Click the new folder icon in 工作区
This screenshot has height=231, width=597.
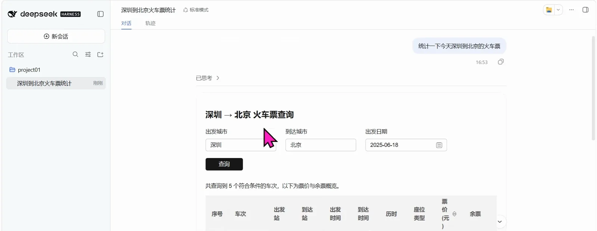point(100,54)
